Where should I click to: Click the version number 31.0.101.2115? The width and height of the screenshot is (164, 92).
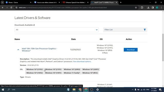point(33,65)
